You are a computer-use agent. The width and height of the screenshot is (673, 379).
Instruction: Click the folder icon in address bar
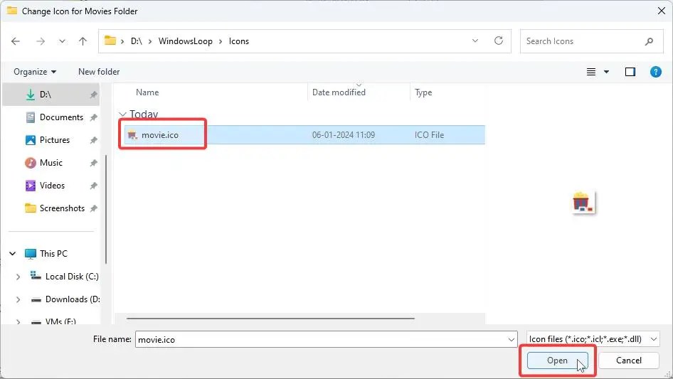[x=110, y=41]
